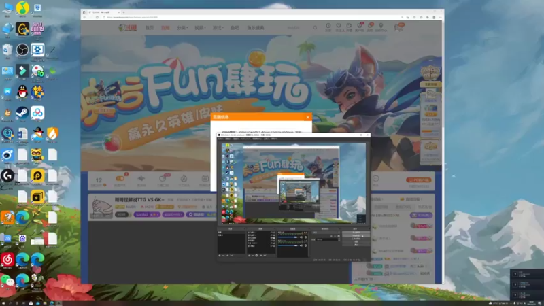Open Word document icon on desktop

click(x=22, y=133)
